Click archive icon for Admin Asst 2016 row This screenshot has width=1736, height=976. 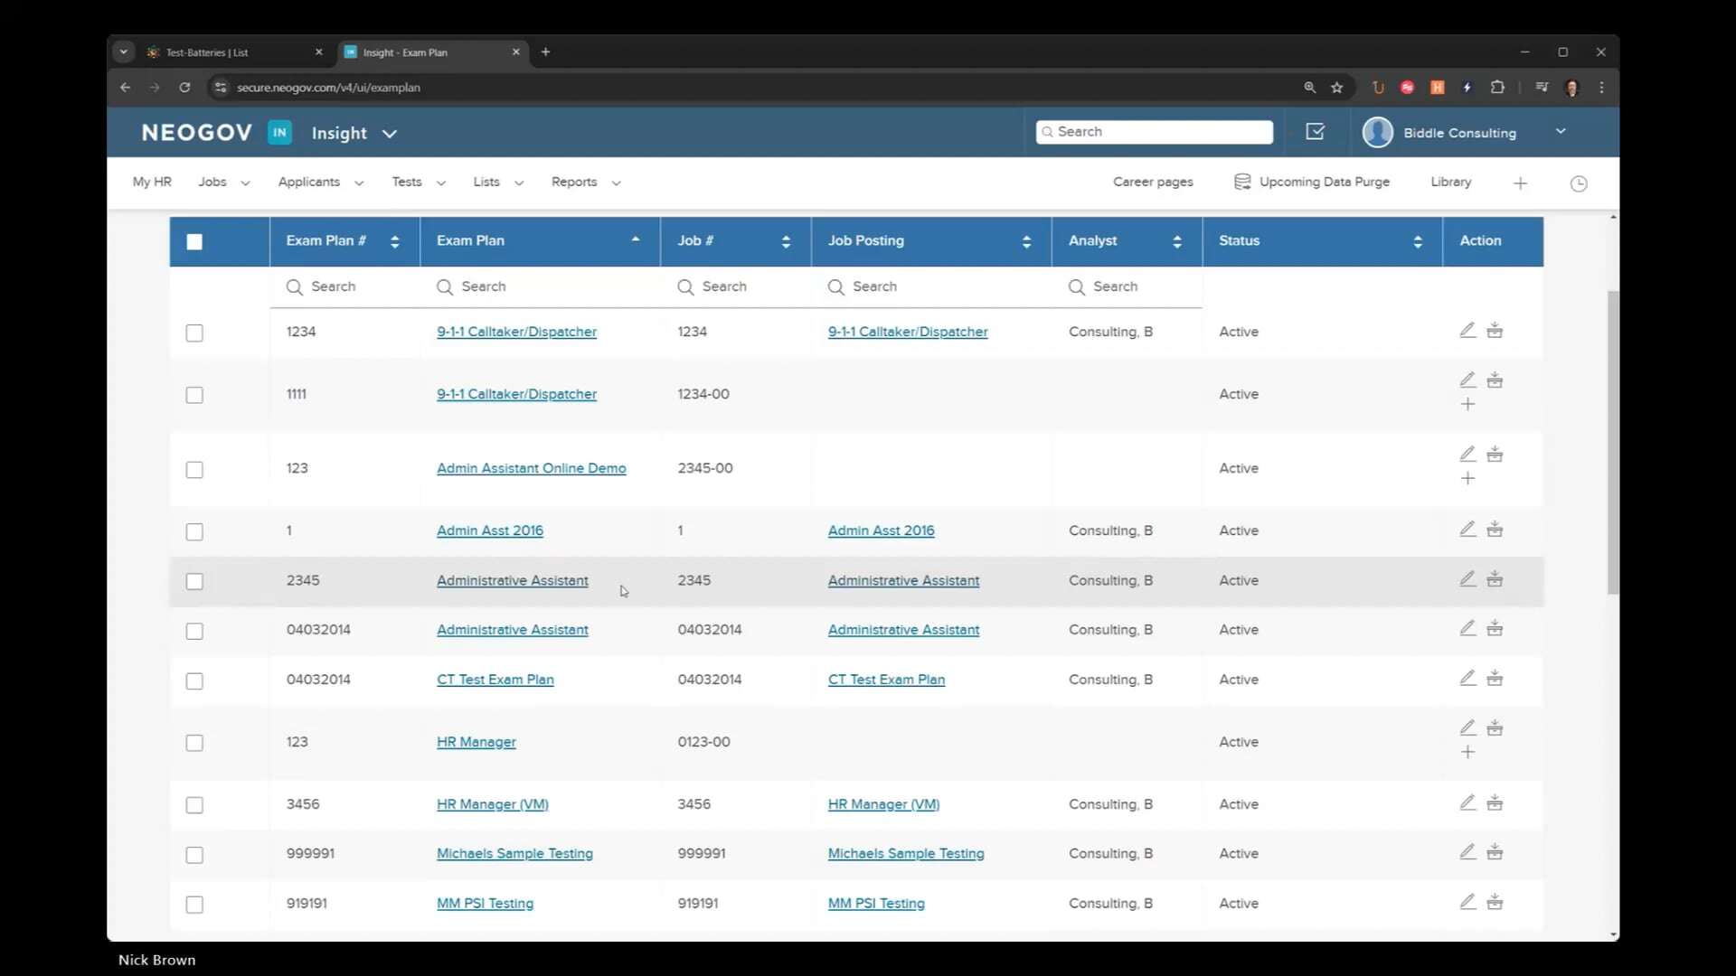[x=1495, y=529]
